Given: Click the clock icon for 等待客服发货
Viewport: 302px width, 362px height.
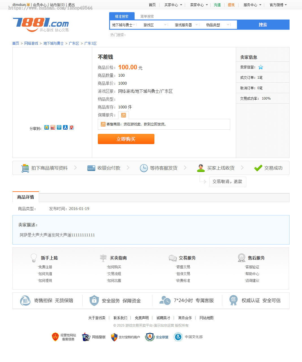Looking at the screenshot, I should [x=144, y=168].
